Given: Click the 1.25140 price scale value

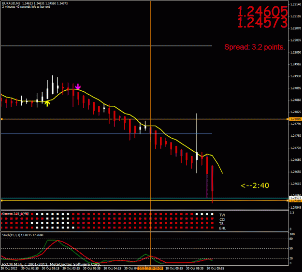Looking at the screenshot, I should click(296, 4).
